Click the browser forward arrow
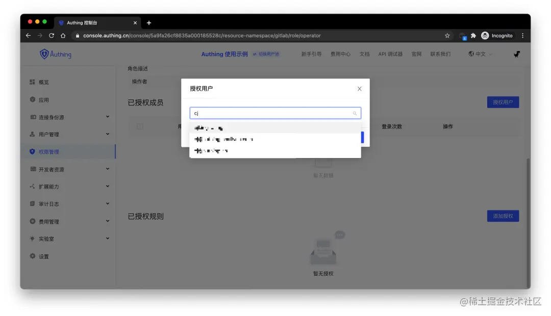Screen dimensions: 551x316 40,36
